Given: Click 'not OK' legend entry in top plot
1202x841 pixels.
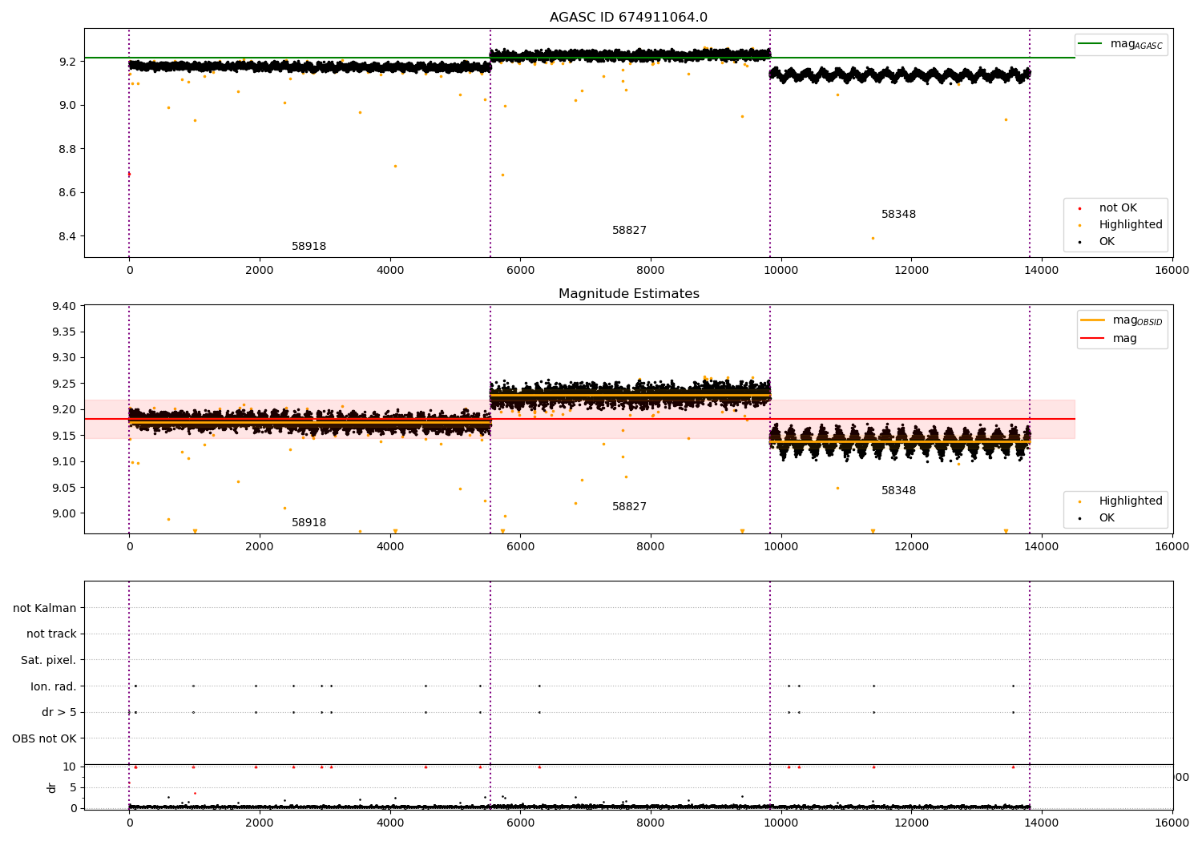Looking at the screenshot, I should tap(1118, 208).
